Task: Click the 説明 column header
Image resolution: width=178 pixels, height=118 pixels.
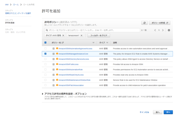Action: coord(115,43)
